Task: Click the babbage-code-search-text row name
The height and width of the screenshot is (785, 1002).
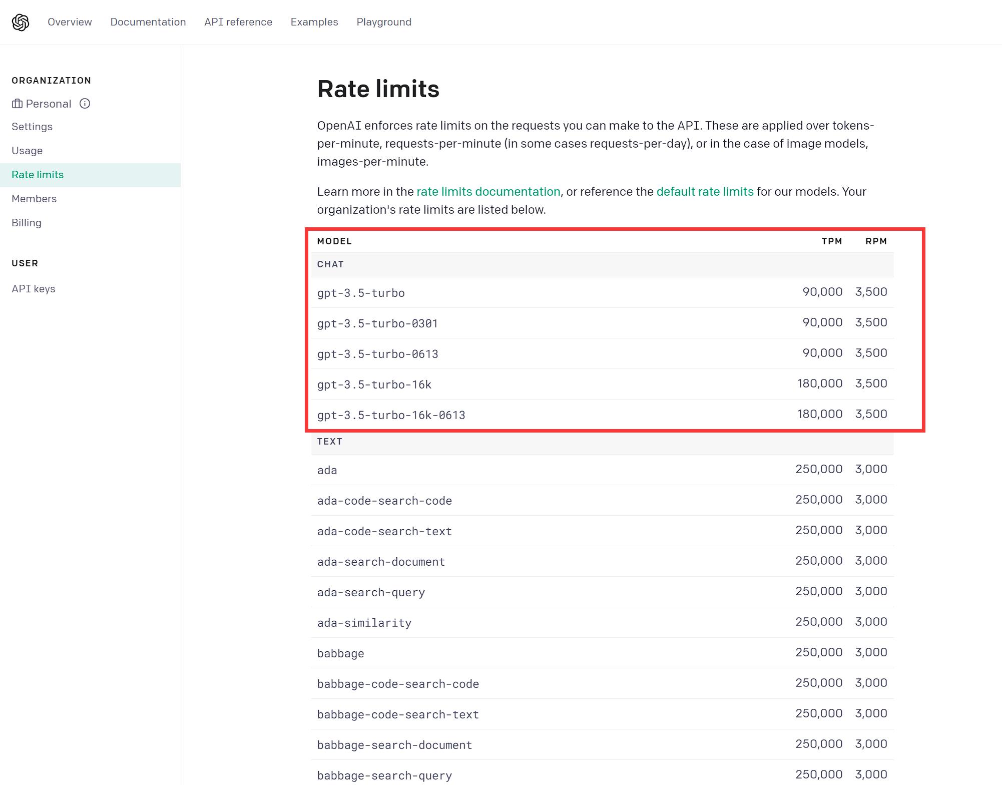Action: coord(398,714)
